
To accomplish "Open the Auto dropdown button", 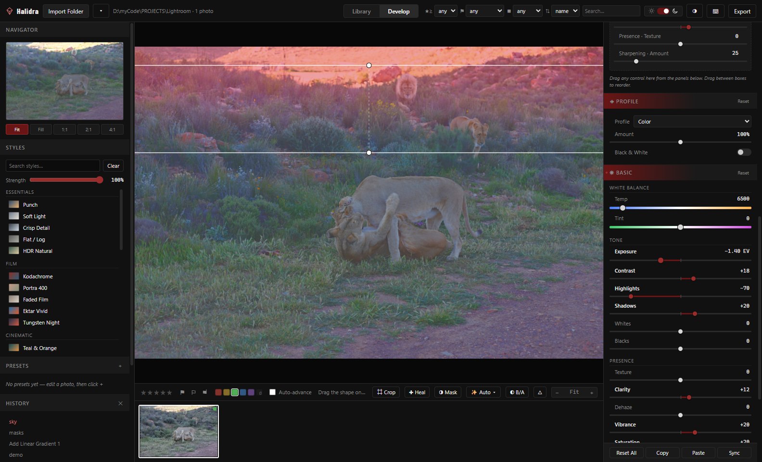I will [x=483, y=392].
